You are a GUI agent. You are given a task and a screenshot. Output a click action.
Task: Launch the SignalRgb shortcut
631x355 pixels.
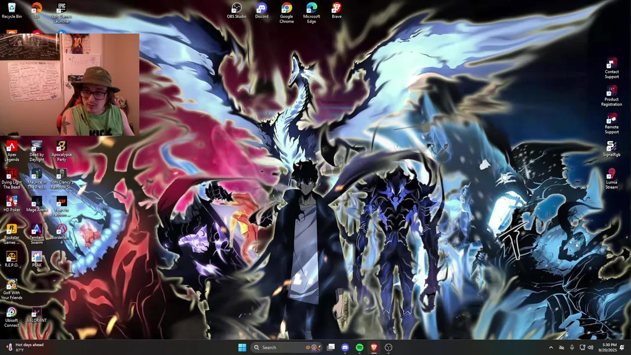tap(612, 149)
